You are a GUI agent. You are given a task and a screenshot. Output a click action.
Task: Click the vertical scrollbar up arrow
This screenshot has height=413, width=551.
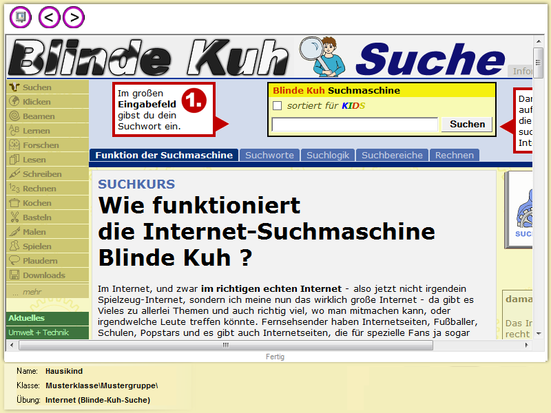tap(539, 41)
